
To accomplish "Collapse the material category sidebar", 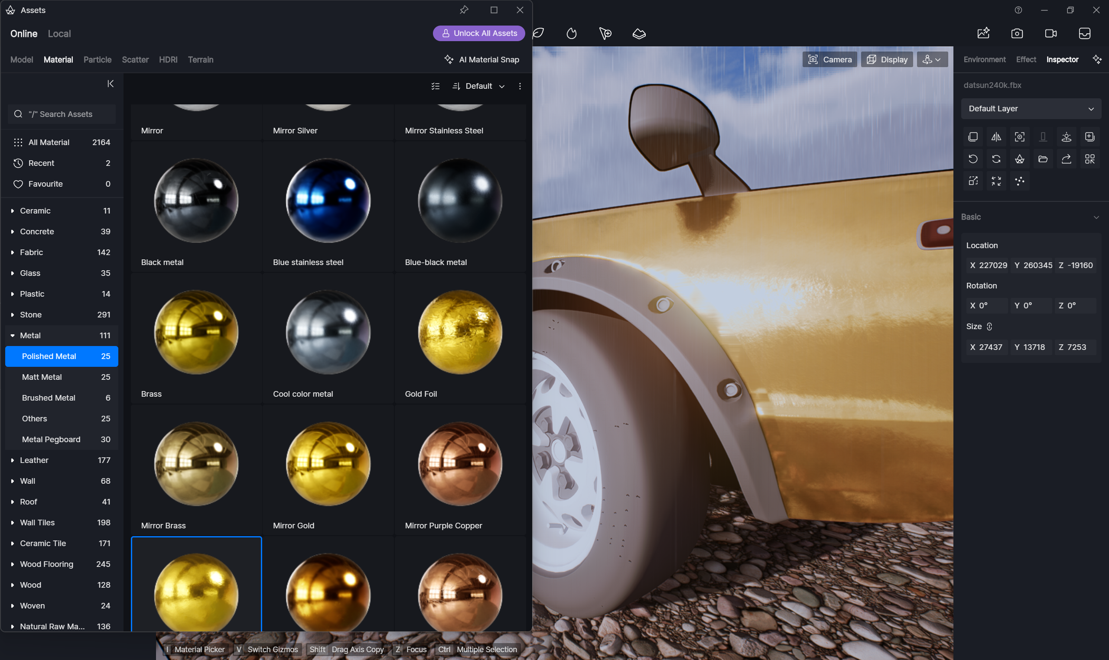I will point(111,84).
